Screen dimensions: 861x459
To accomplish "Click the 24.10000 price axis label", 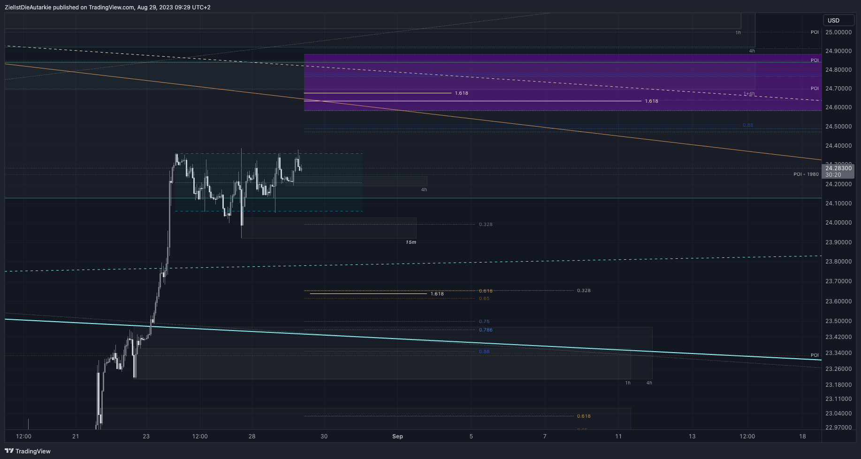I will click(x=838, y=203).
